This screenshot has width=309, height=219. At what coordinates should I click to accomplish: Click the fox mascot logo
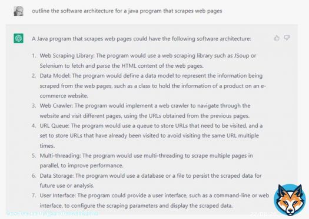point(290,200)
